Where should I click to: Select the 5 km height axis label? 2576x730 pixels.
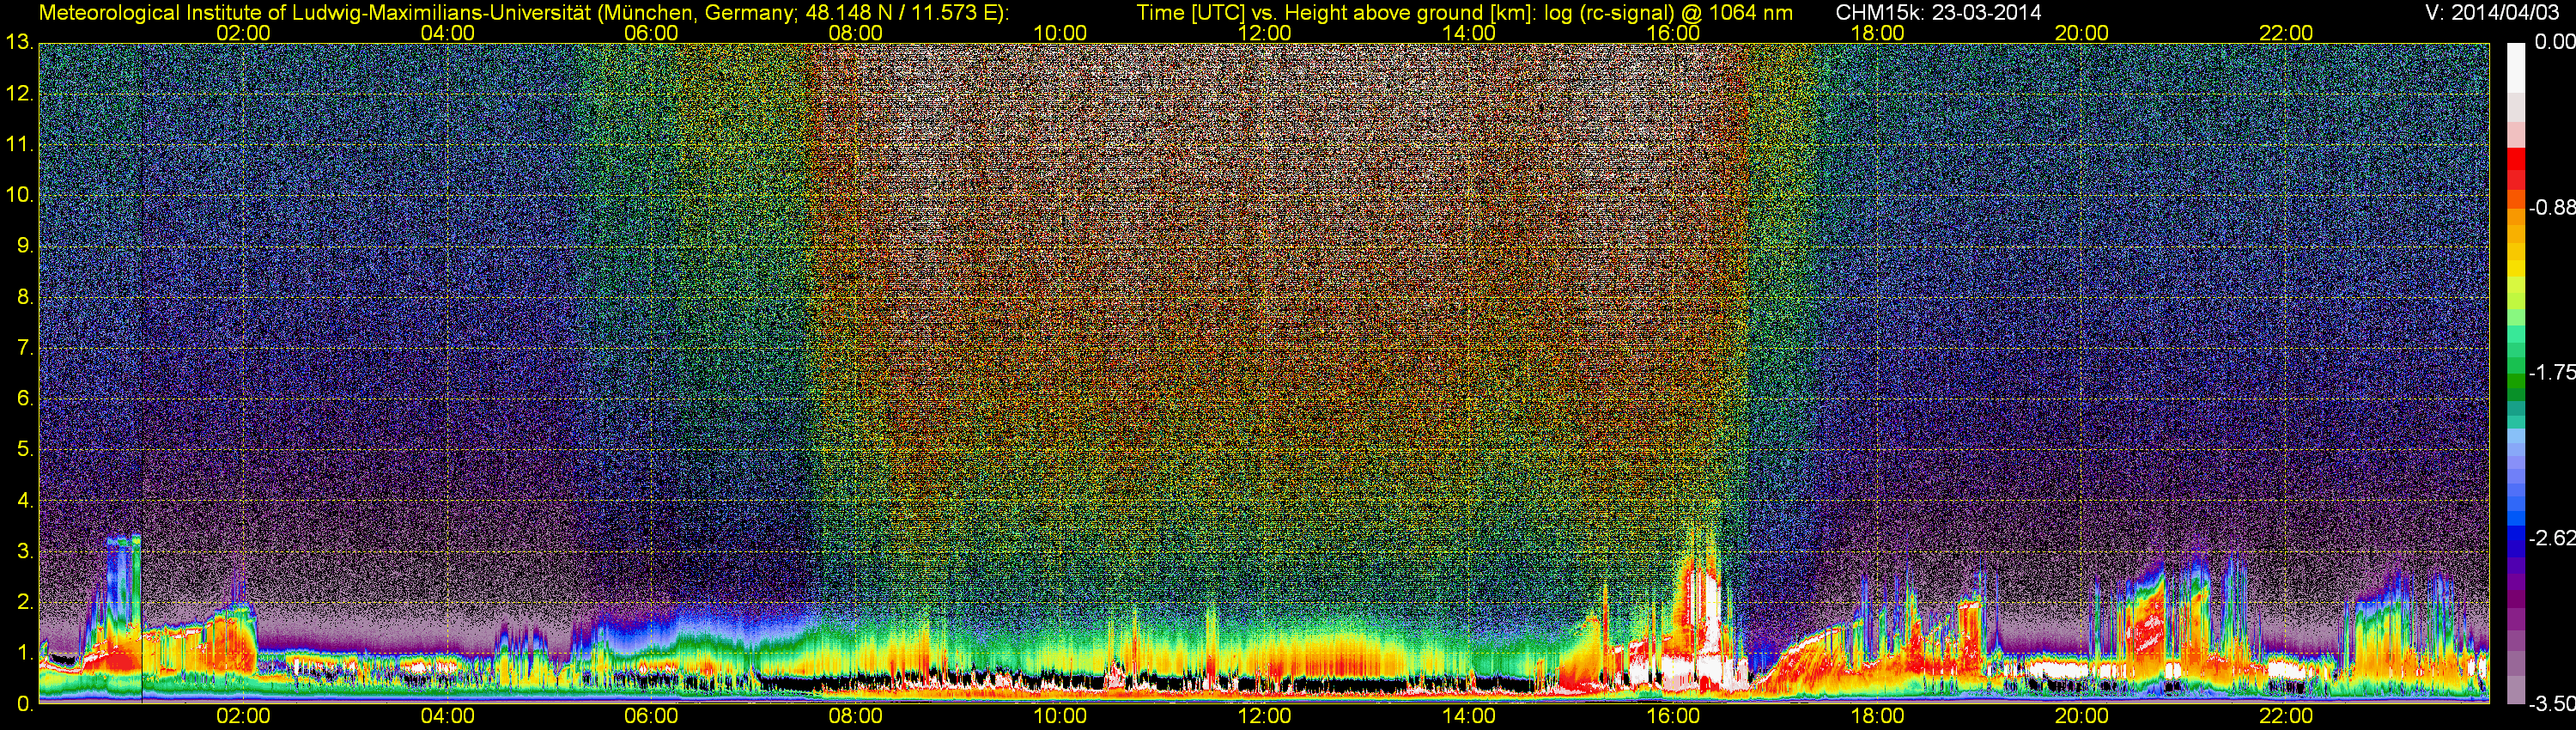point(25,450)
